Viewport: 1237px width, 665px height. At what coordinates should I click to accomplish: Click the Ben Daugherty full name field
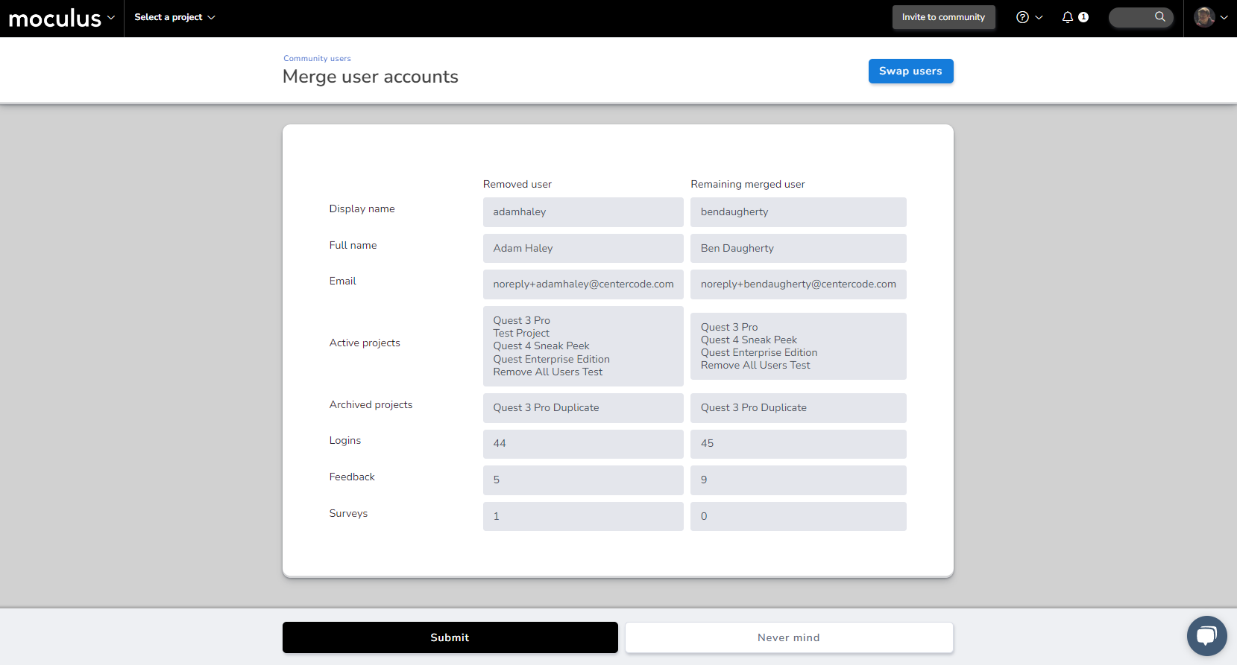pyautogui.click(x=798, y=248)
